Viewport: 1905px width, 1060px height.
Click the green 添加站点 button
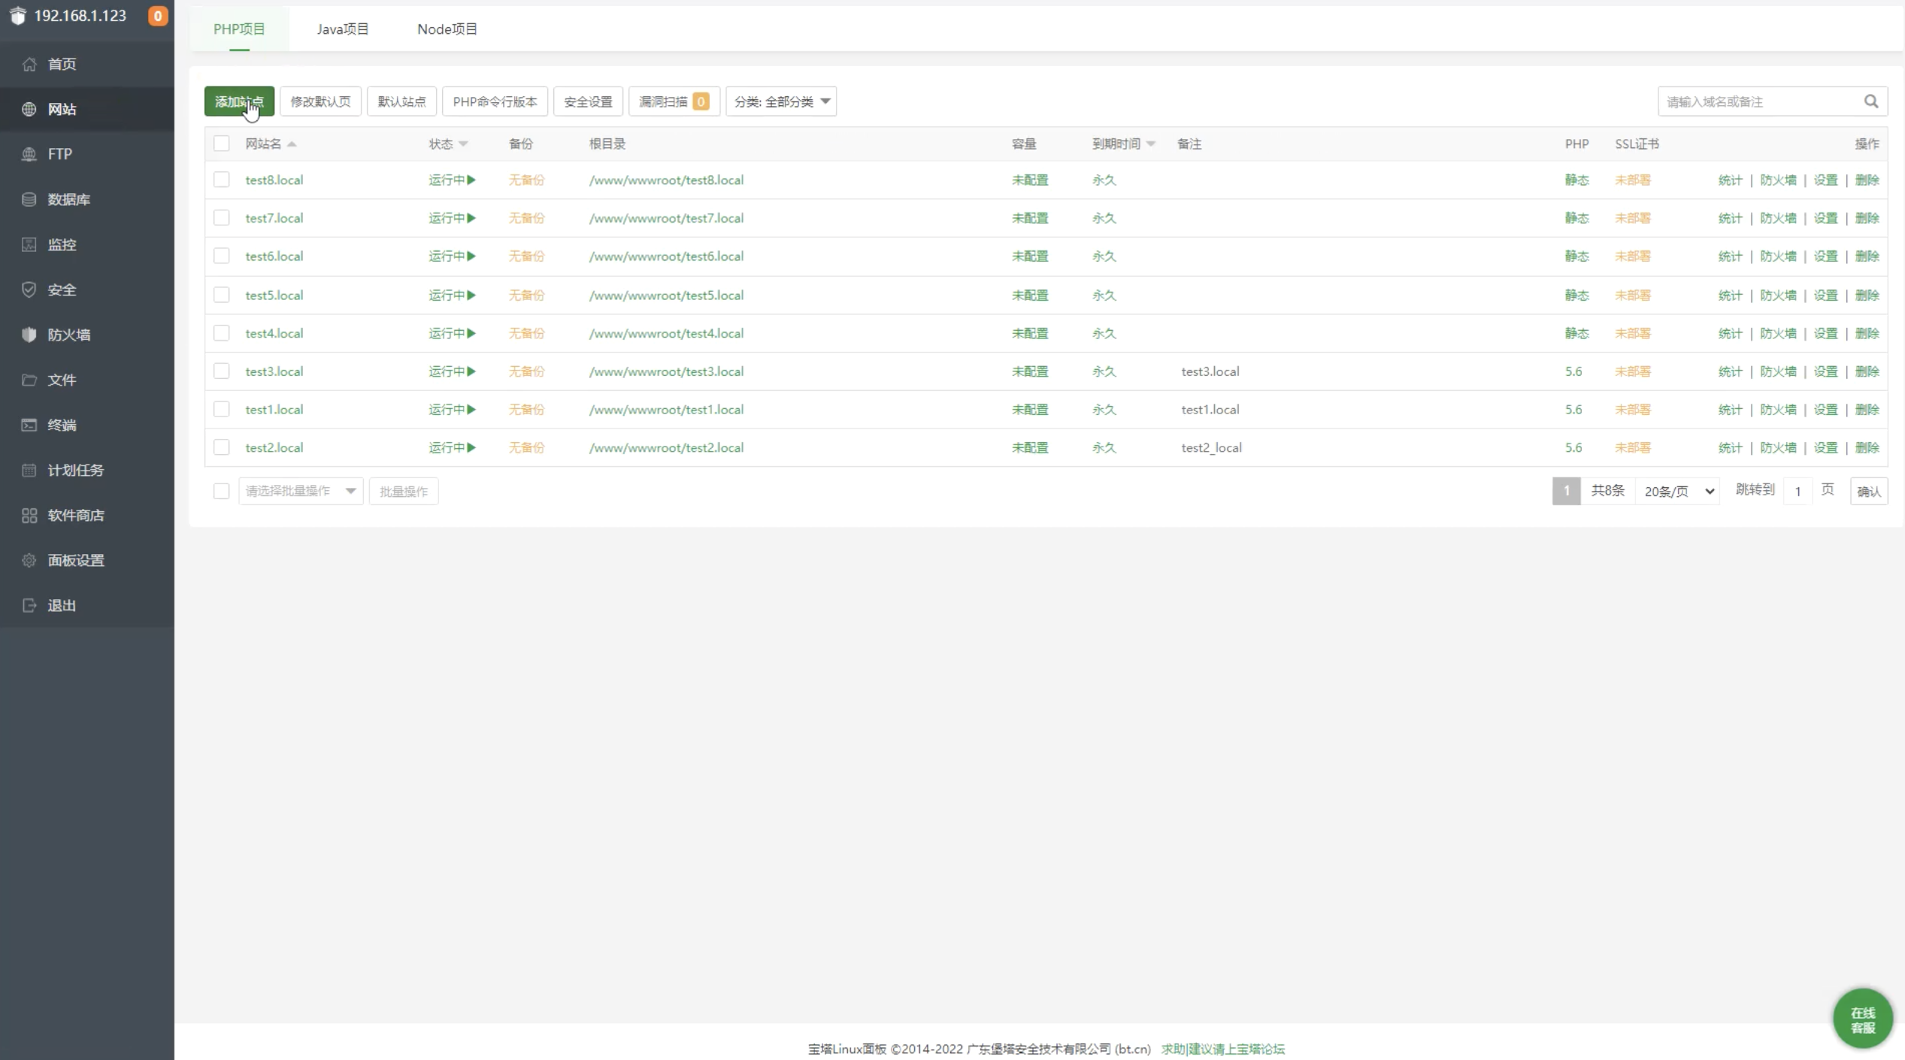tap(239, 101)
